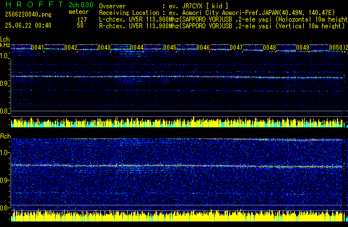The image size is (348, 227).
Task: Click the value 50 under meteor
Action: 80,25
